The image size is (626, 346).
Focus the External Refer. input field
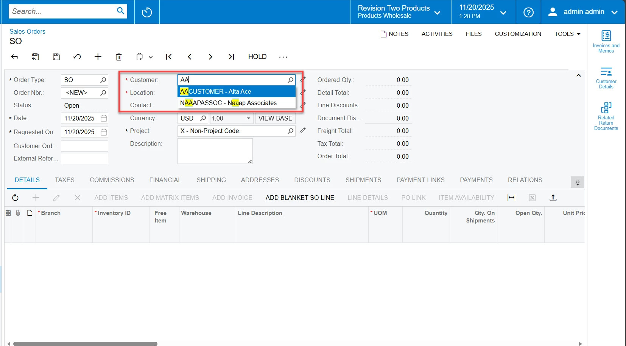(84, 159)
